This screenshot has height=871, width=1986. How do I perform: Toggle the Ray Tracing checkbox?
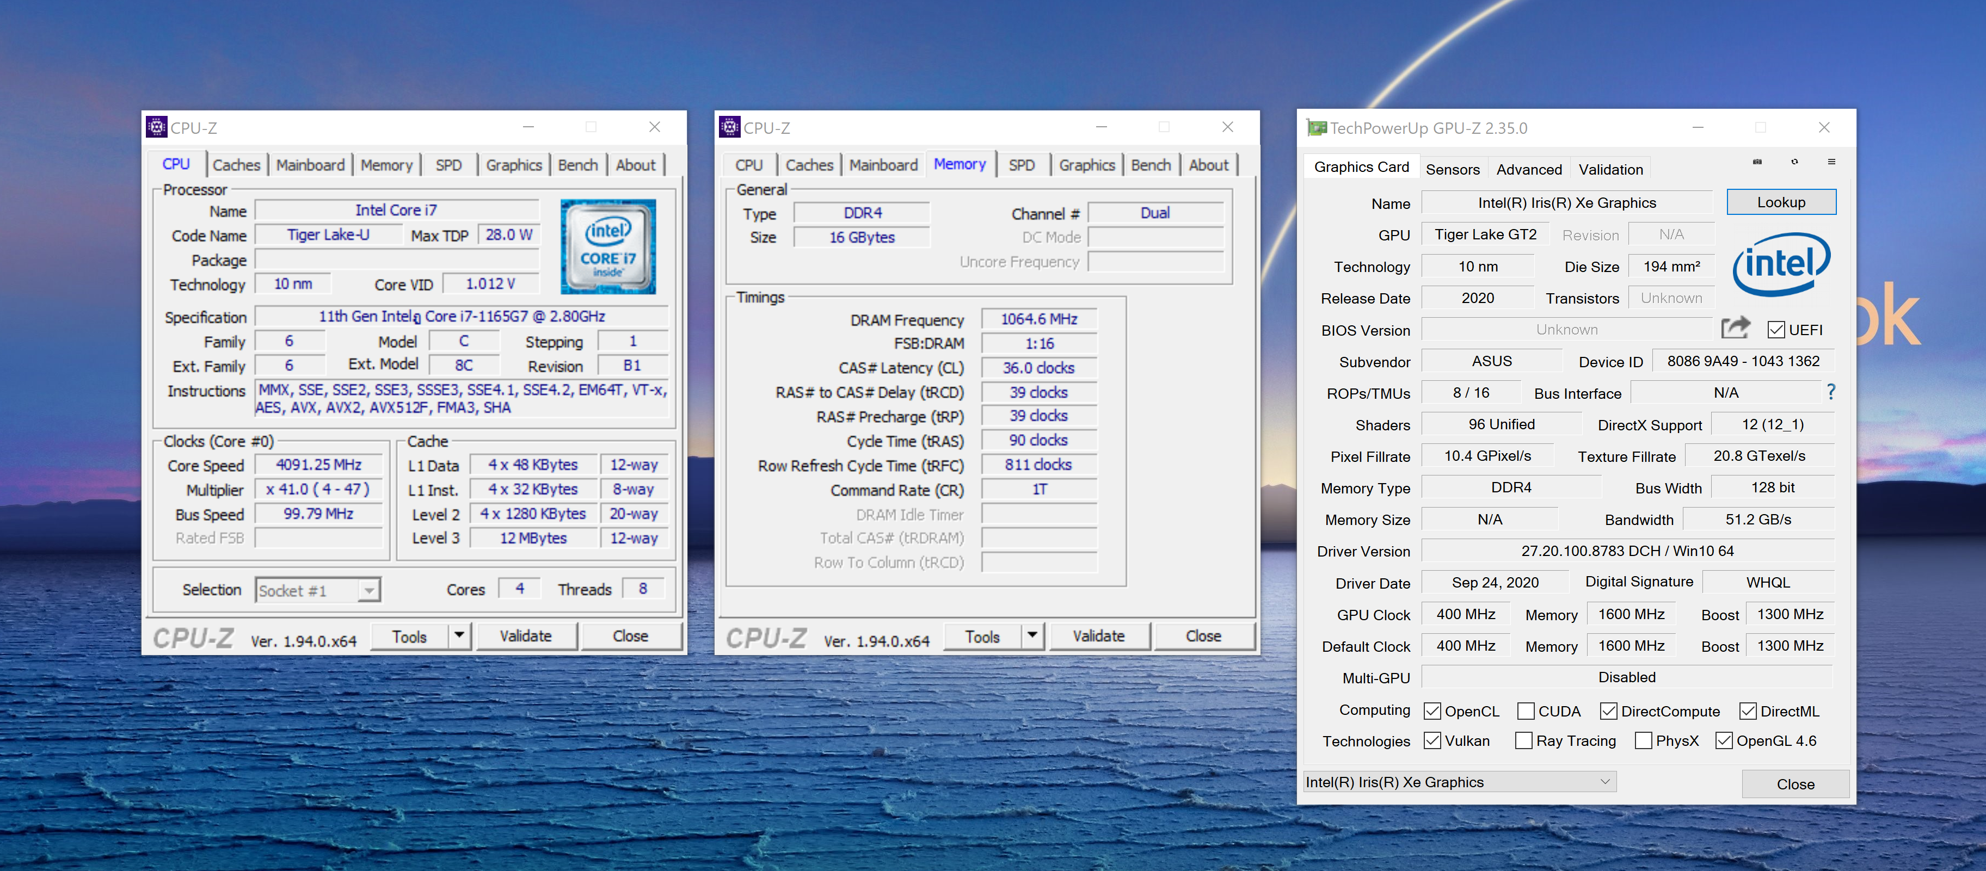coord(1524,740)
